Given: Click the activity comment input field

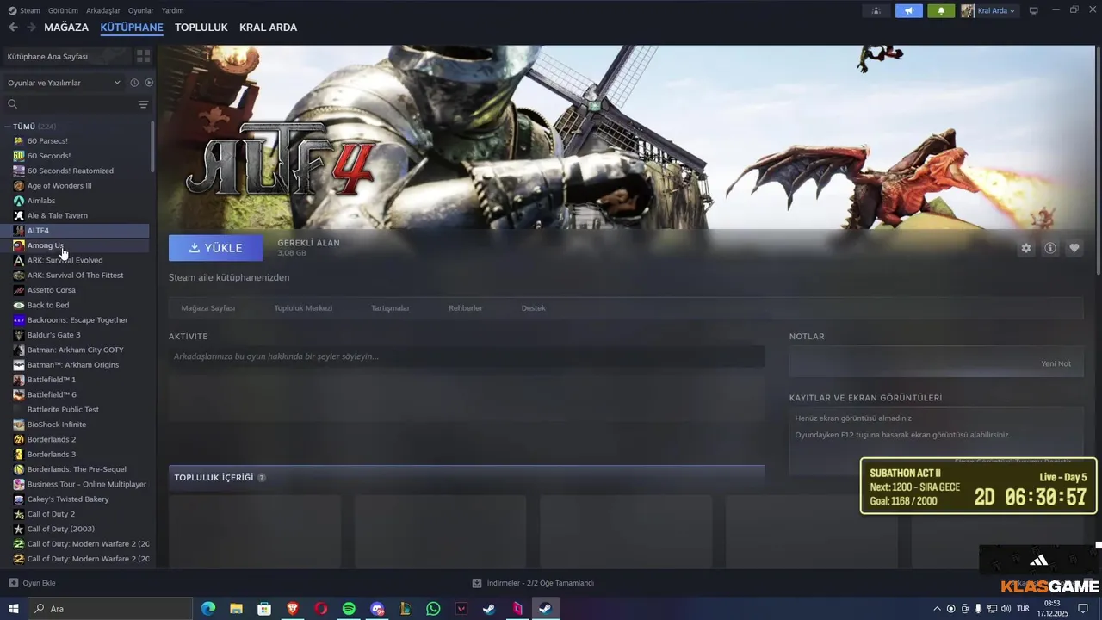Looking at the screenshot, I should pos(467,356).
